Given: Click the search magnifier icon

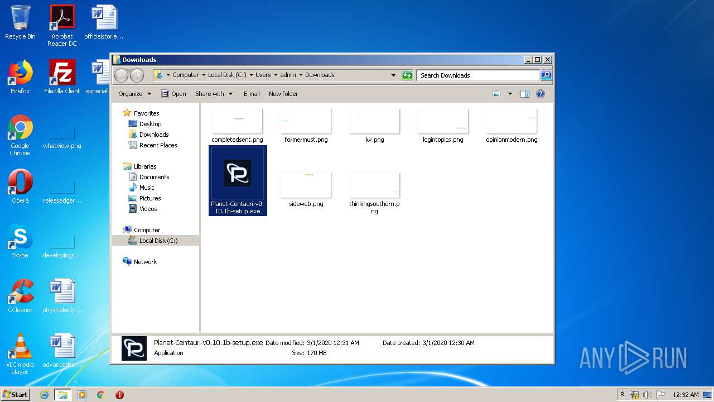Looking at the screenshot, I should [546, 75].
